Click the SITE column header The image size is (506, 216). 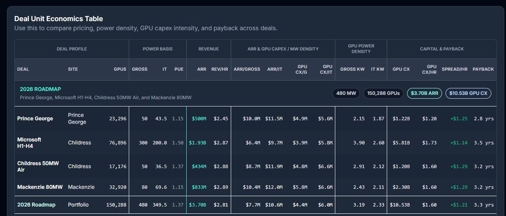coord(73,69)
